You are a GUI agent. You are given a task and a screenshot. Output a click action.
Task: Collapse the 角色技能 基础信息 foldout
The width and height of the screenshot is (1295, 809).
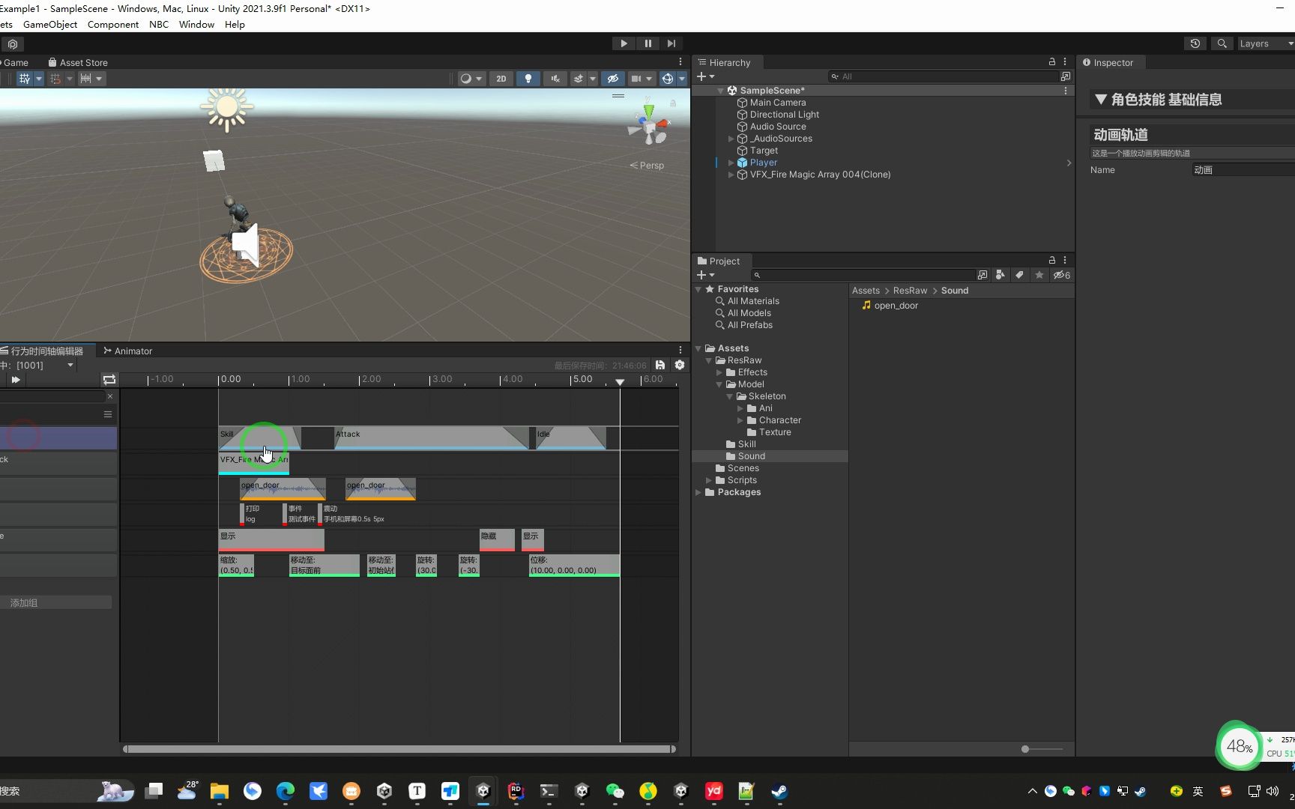click(1100, 100)
